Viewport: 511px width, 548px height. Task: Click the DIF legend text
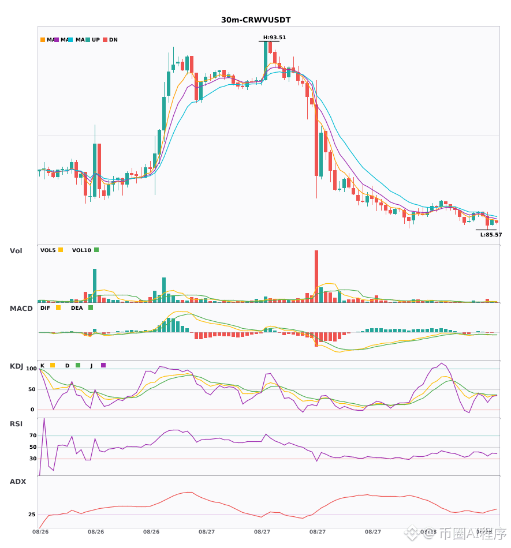click(45, 308)
